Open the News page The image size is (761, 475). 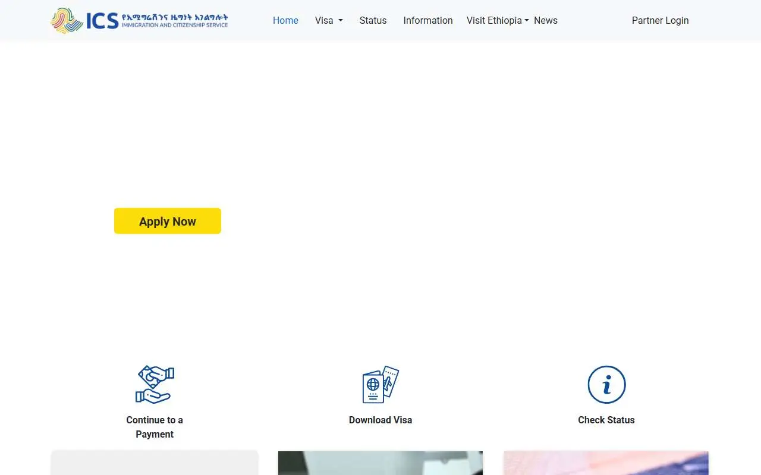click(546, 20)
